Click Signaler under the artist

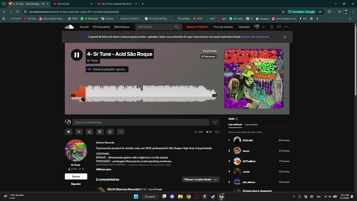pos(76,184)
